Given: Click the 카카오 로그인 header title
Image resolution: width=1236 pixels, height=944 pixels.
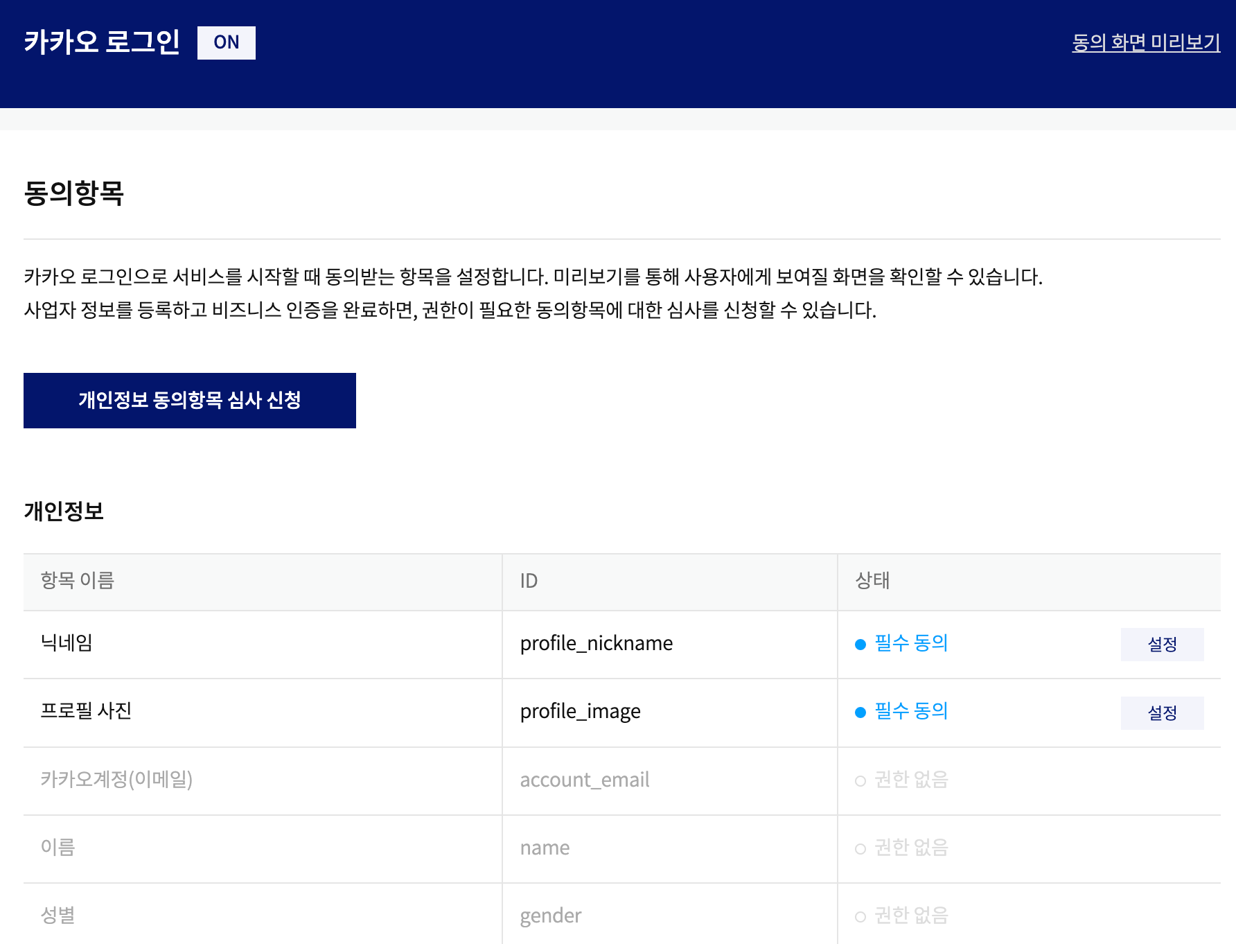Looking at the screenshot, I should (x=102, y=42).
